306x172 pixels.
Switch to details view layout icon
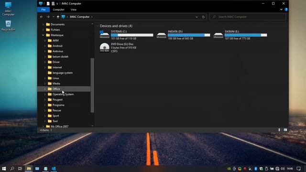[279, 129]
